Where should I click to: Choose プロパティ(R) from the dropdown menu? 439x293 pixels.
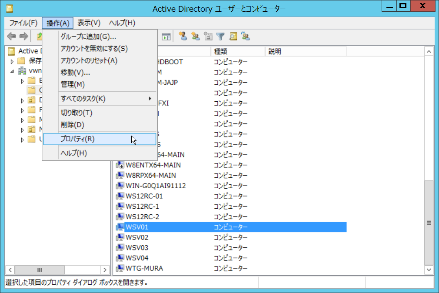tap(100, 139)
